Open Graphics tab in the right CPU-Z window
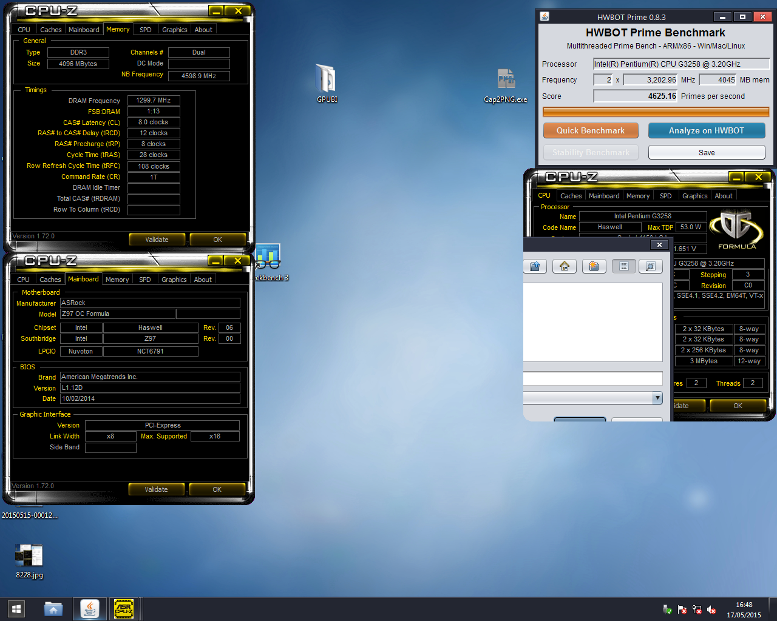777x621 pixels. [x=695, y=196]
